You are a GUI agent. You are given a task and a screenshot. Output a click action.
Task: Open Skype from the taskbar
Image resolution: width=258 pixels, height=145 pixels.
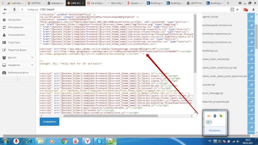[99, 141]
